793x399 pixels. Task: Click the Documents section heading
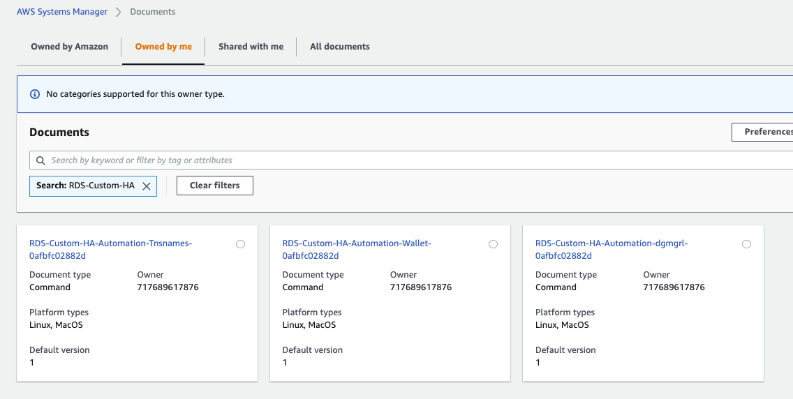tap(59, 133)
